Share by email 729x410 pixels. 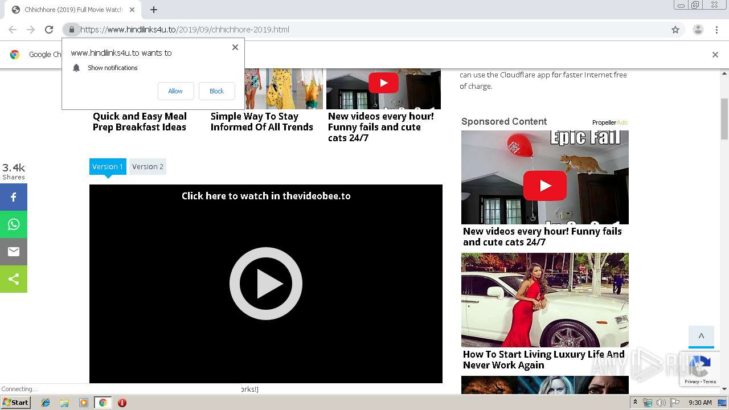(14, 252)
